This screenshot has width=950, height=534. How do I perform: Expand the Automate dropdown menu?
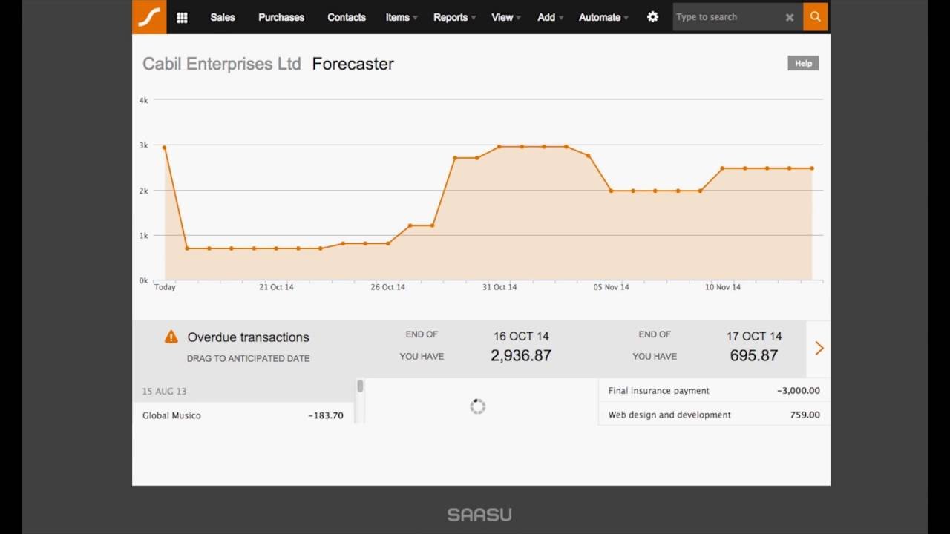click(x=603, y=17)
